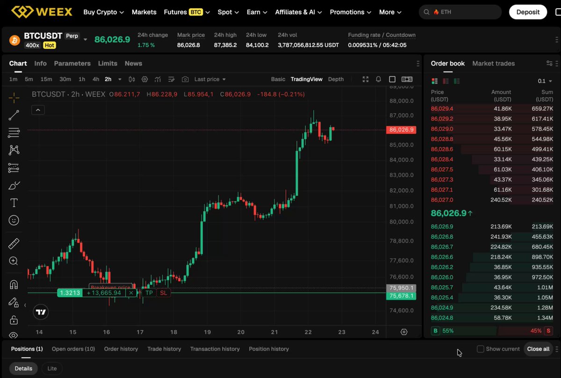Open the emoji sticker tool
This screenshot has height=378, width=561.
[x=14, y=221]
